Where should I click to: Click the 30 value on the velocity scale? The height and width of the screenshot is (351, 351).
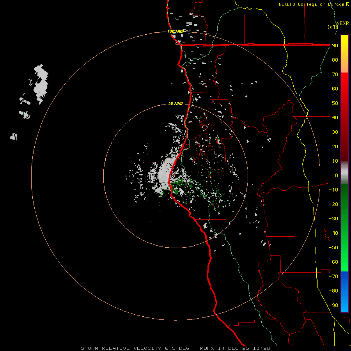click(x=335, y=132)
